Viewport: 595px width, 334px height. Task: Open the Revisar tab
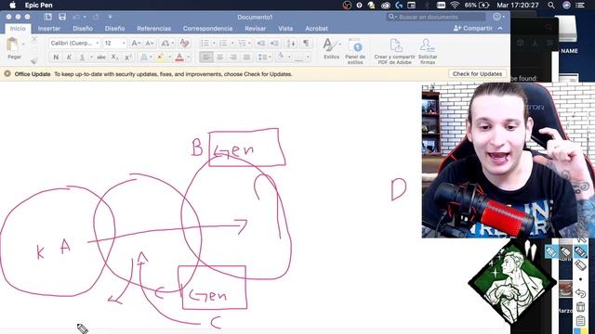255,29
